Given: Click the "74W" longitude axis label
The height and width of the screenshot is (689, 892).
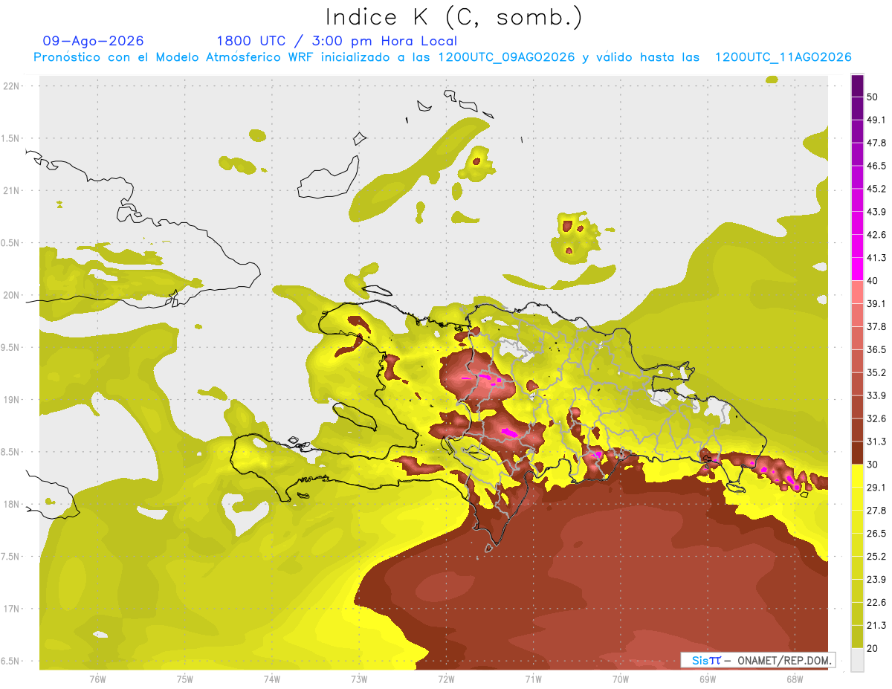Looking at the screenshot, I should (x=272, y=679).
